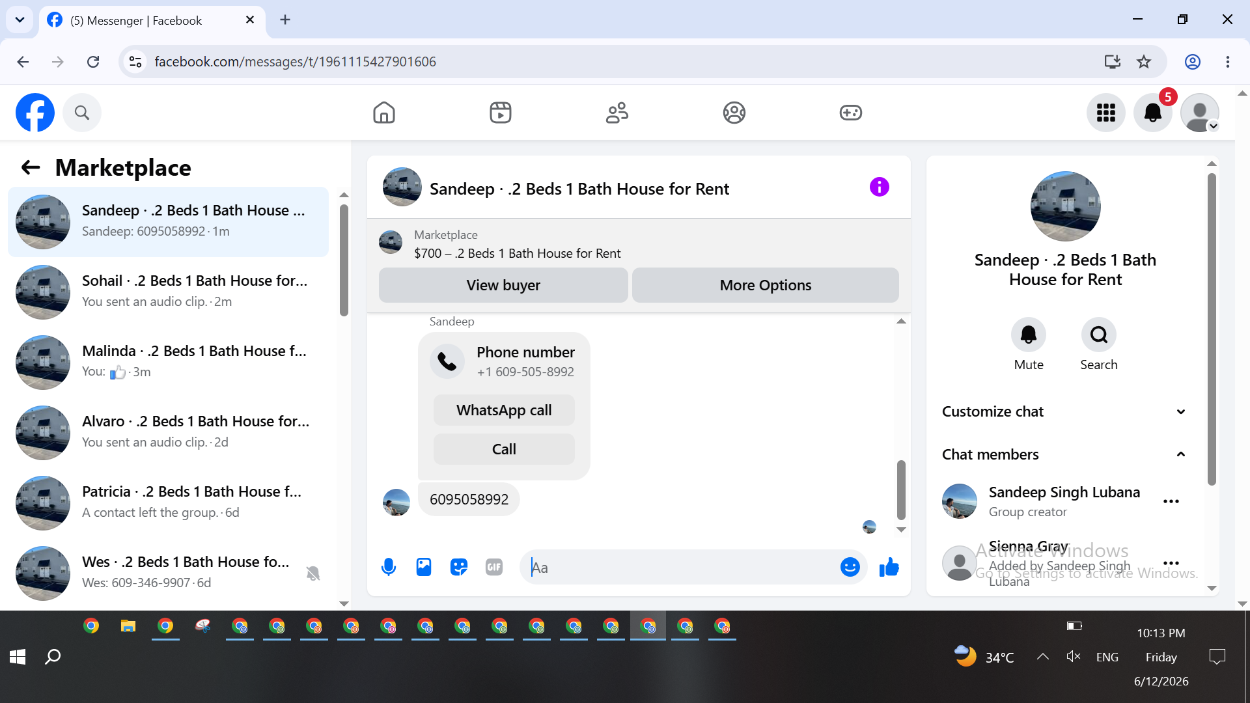Click the voice clip microphone icon
The width and height of the screenshot is (1250, 703).
tap(389, 568)
